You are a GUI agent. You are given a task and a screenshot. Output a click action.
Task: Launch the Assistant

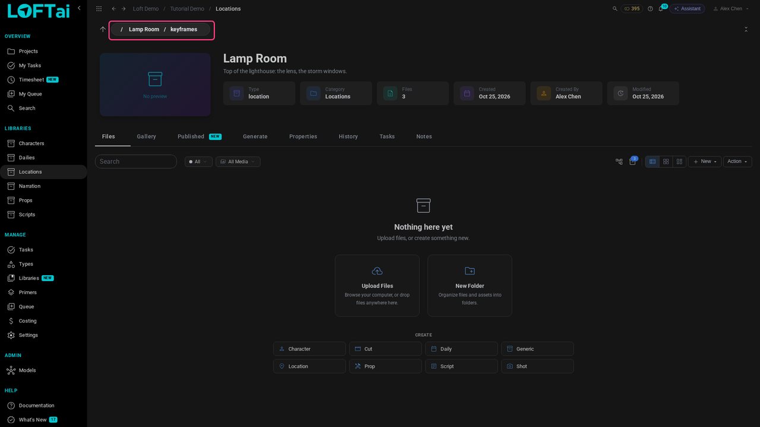point(687,9)
